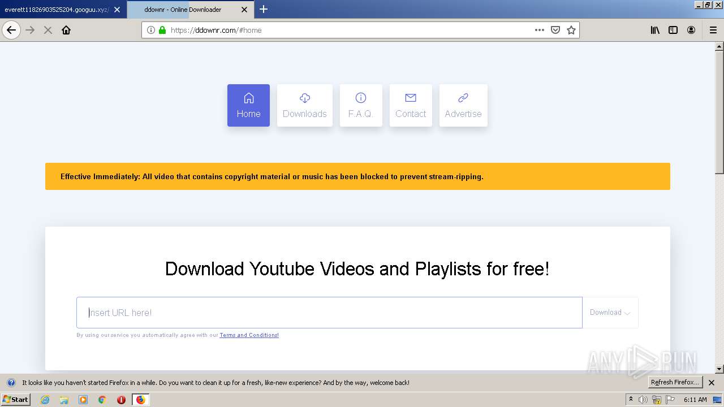Click the scrollbar down arrow
Viewport: 724px width, 407px height.
point(719,369)
